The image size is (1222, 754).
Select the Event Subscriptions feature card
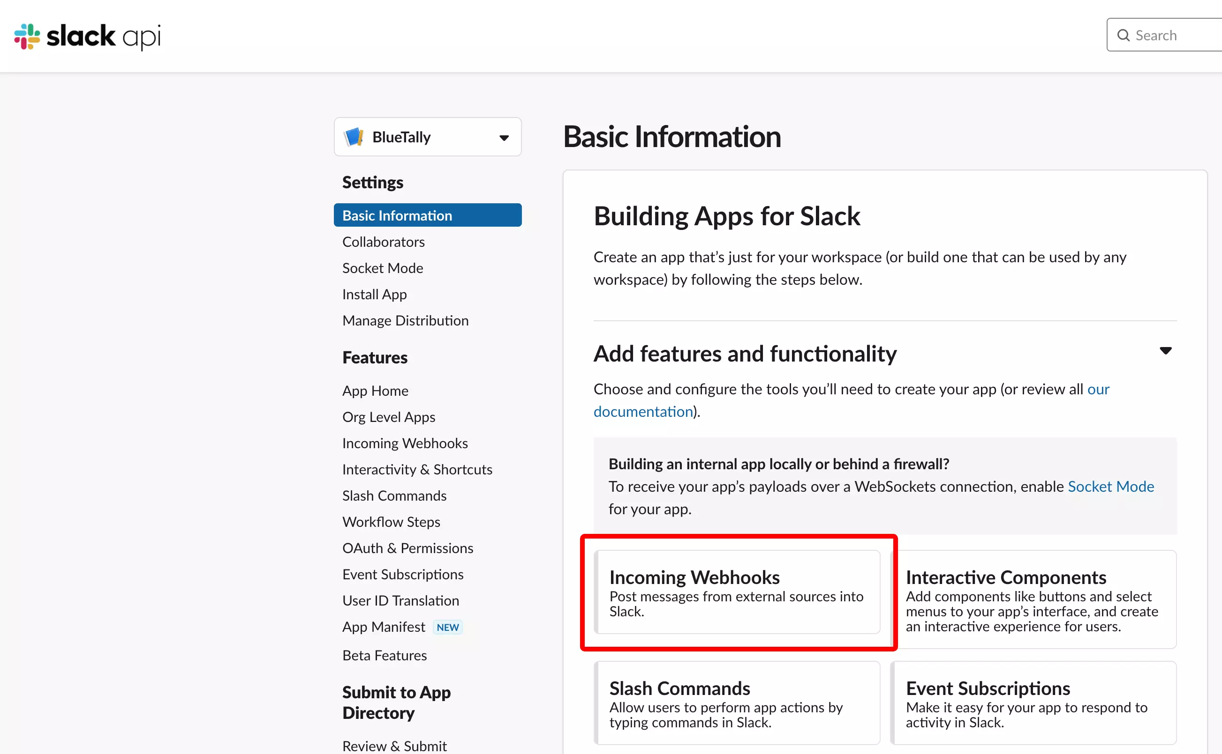pyautogui.click(x=1033, y=703)
